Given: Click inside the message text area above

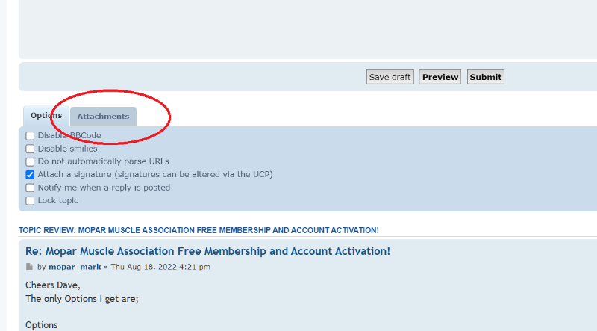Looking at the screenshot, I should (x=307, y=28).
